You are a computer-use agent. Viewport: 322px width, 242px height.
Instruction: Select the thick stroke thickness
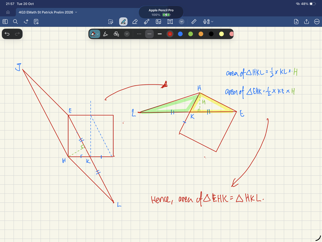159,34
